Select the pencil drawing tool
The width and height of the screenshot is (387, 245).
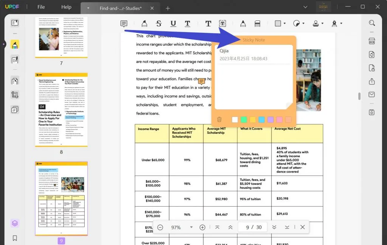click(x=243, y=24)
